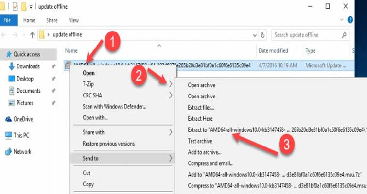This screenshot has width=367, height=194.
Task: Sort by the Date modified column header
Action: pyautogui.click(x=273, y=50)
